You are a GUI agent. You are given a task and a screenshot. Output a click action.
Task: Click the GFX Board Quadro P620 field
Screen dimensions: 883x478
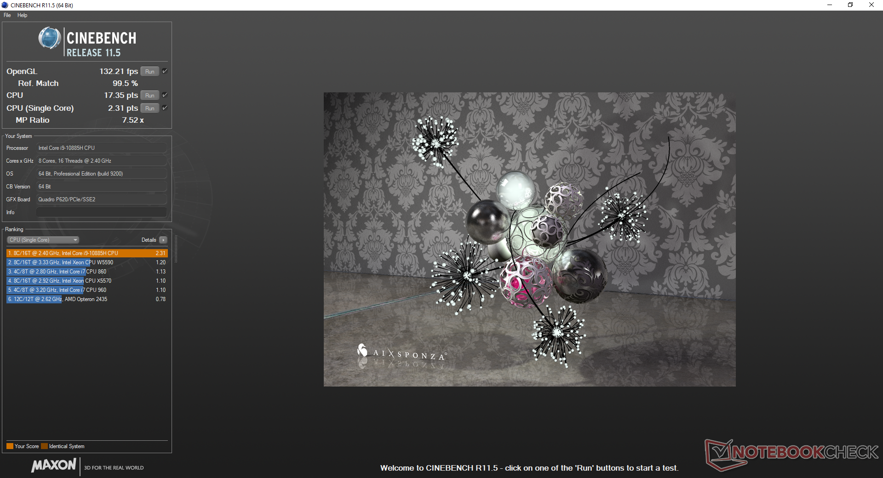coord(102,199)
